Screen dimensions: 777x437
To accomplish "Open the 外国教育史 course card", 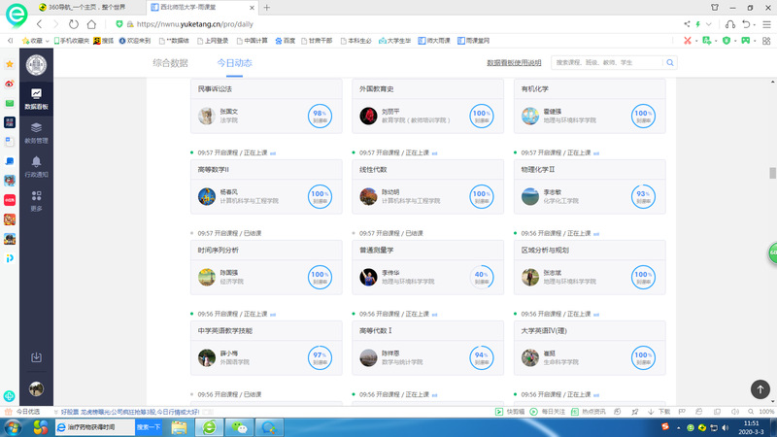I will click(427, 106).
